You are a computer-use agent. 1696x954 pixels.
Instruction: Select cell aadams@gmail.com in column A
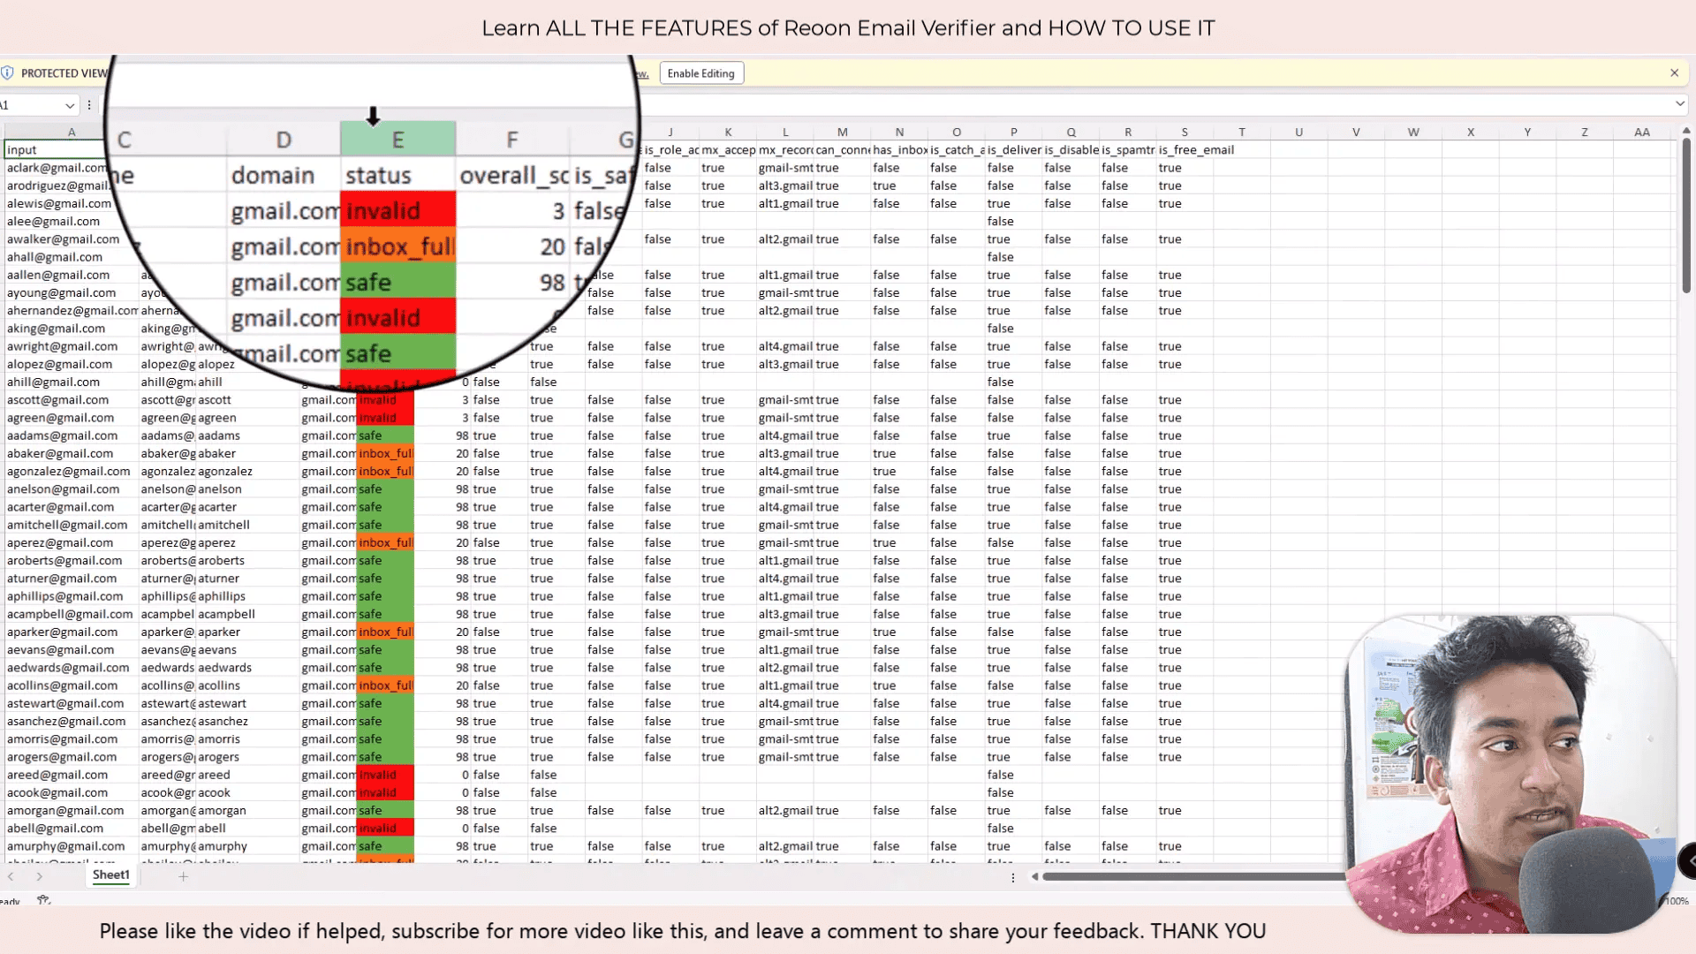[x=72, y=435]
